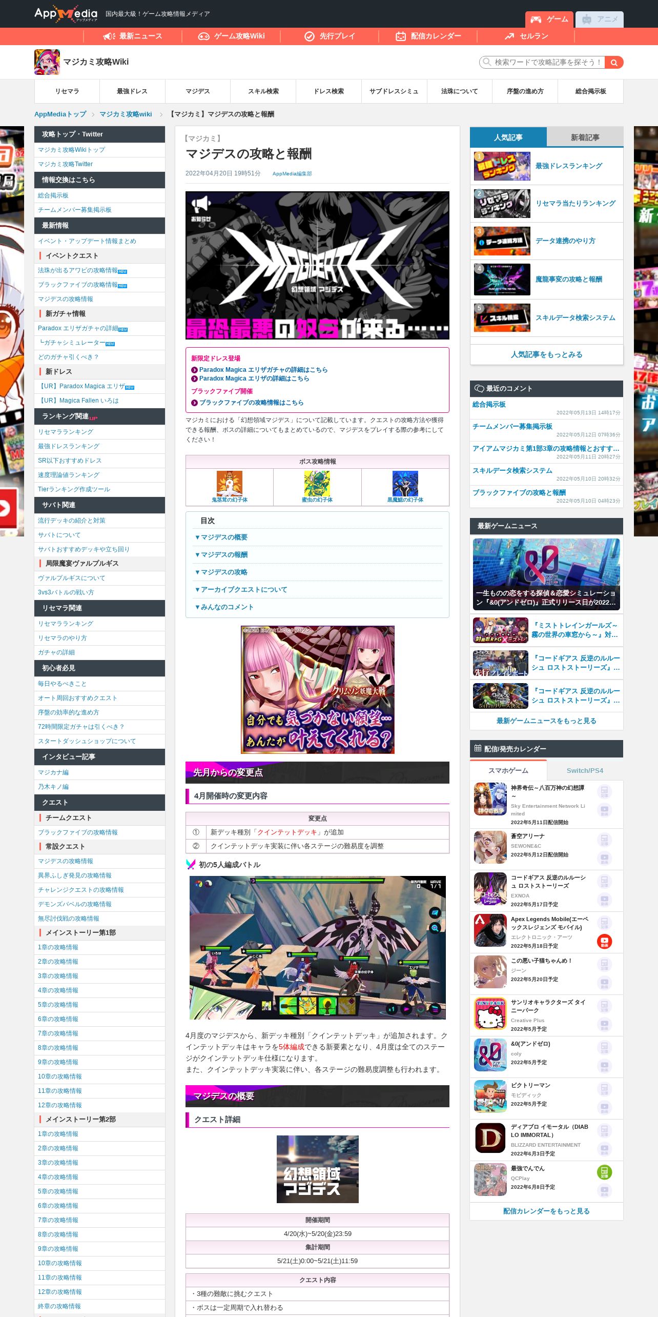Jump to ▼マジデスの攻略 in table of contents
Screen dimensions: 658x1317
(221, 572)
